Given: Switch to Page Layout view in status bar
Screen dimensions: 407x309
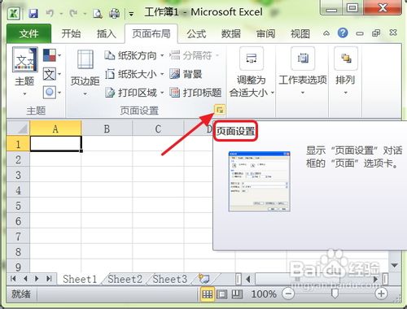Looking at the screenshot, I should click(222, 294).
